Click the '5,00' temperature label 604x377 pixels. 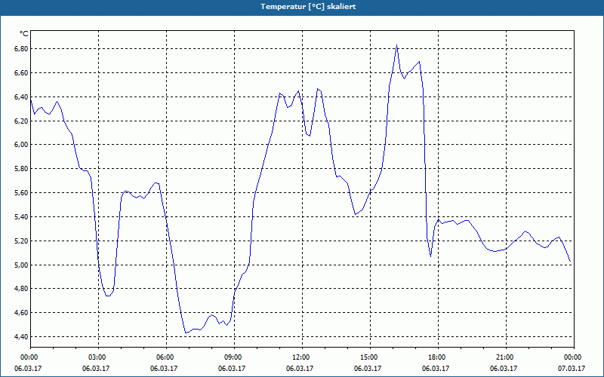22,265
